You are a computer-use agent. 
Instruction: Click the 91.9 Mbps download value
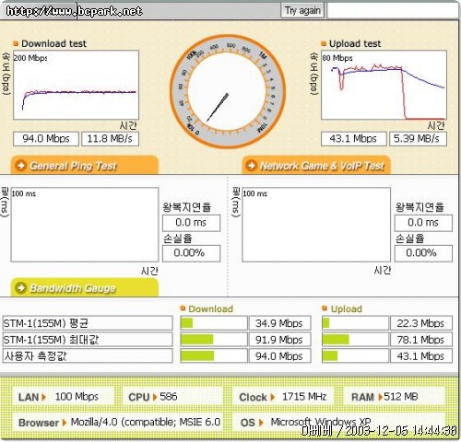point(279,340)
